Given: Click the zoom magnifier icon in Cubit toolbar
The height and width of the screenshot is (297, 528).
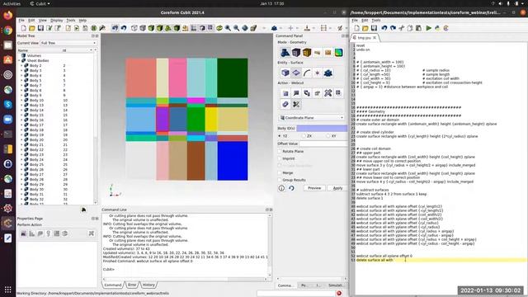Looking at the screenshot, I should click(x=228, y=28).
